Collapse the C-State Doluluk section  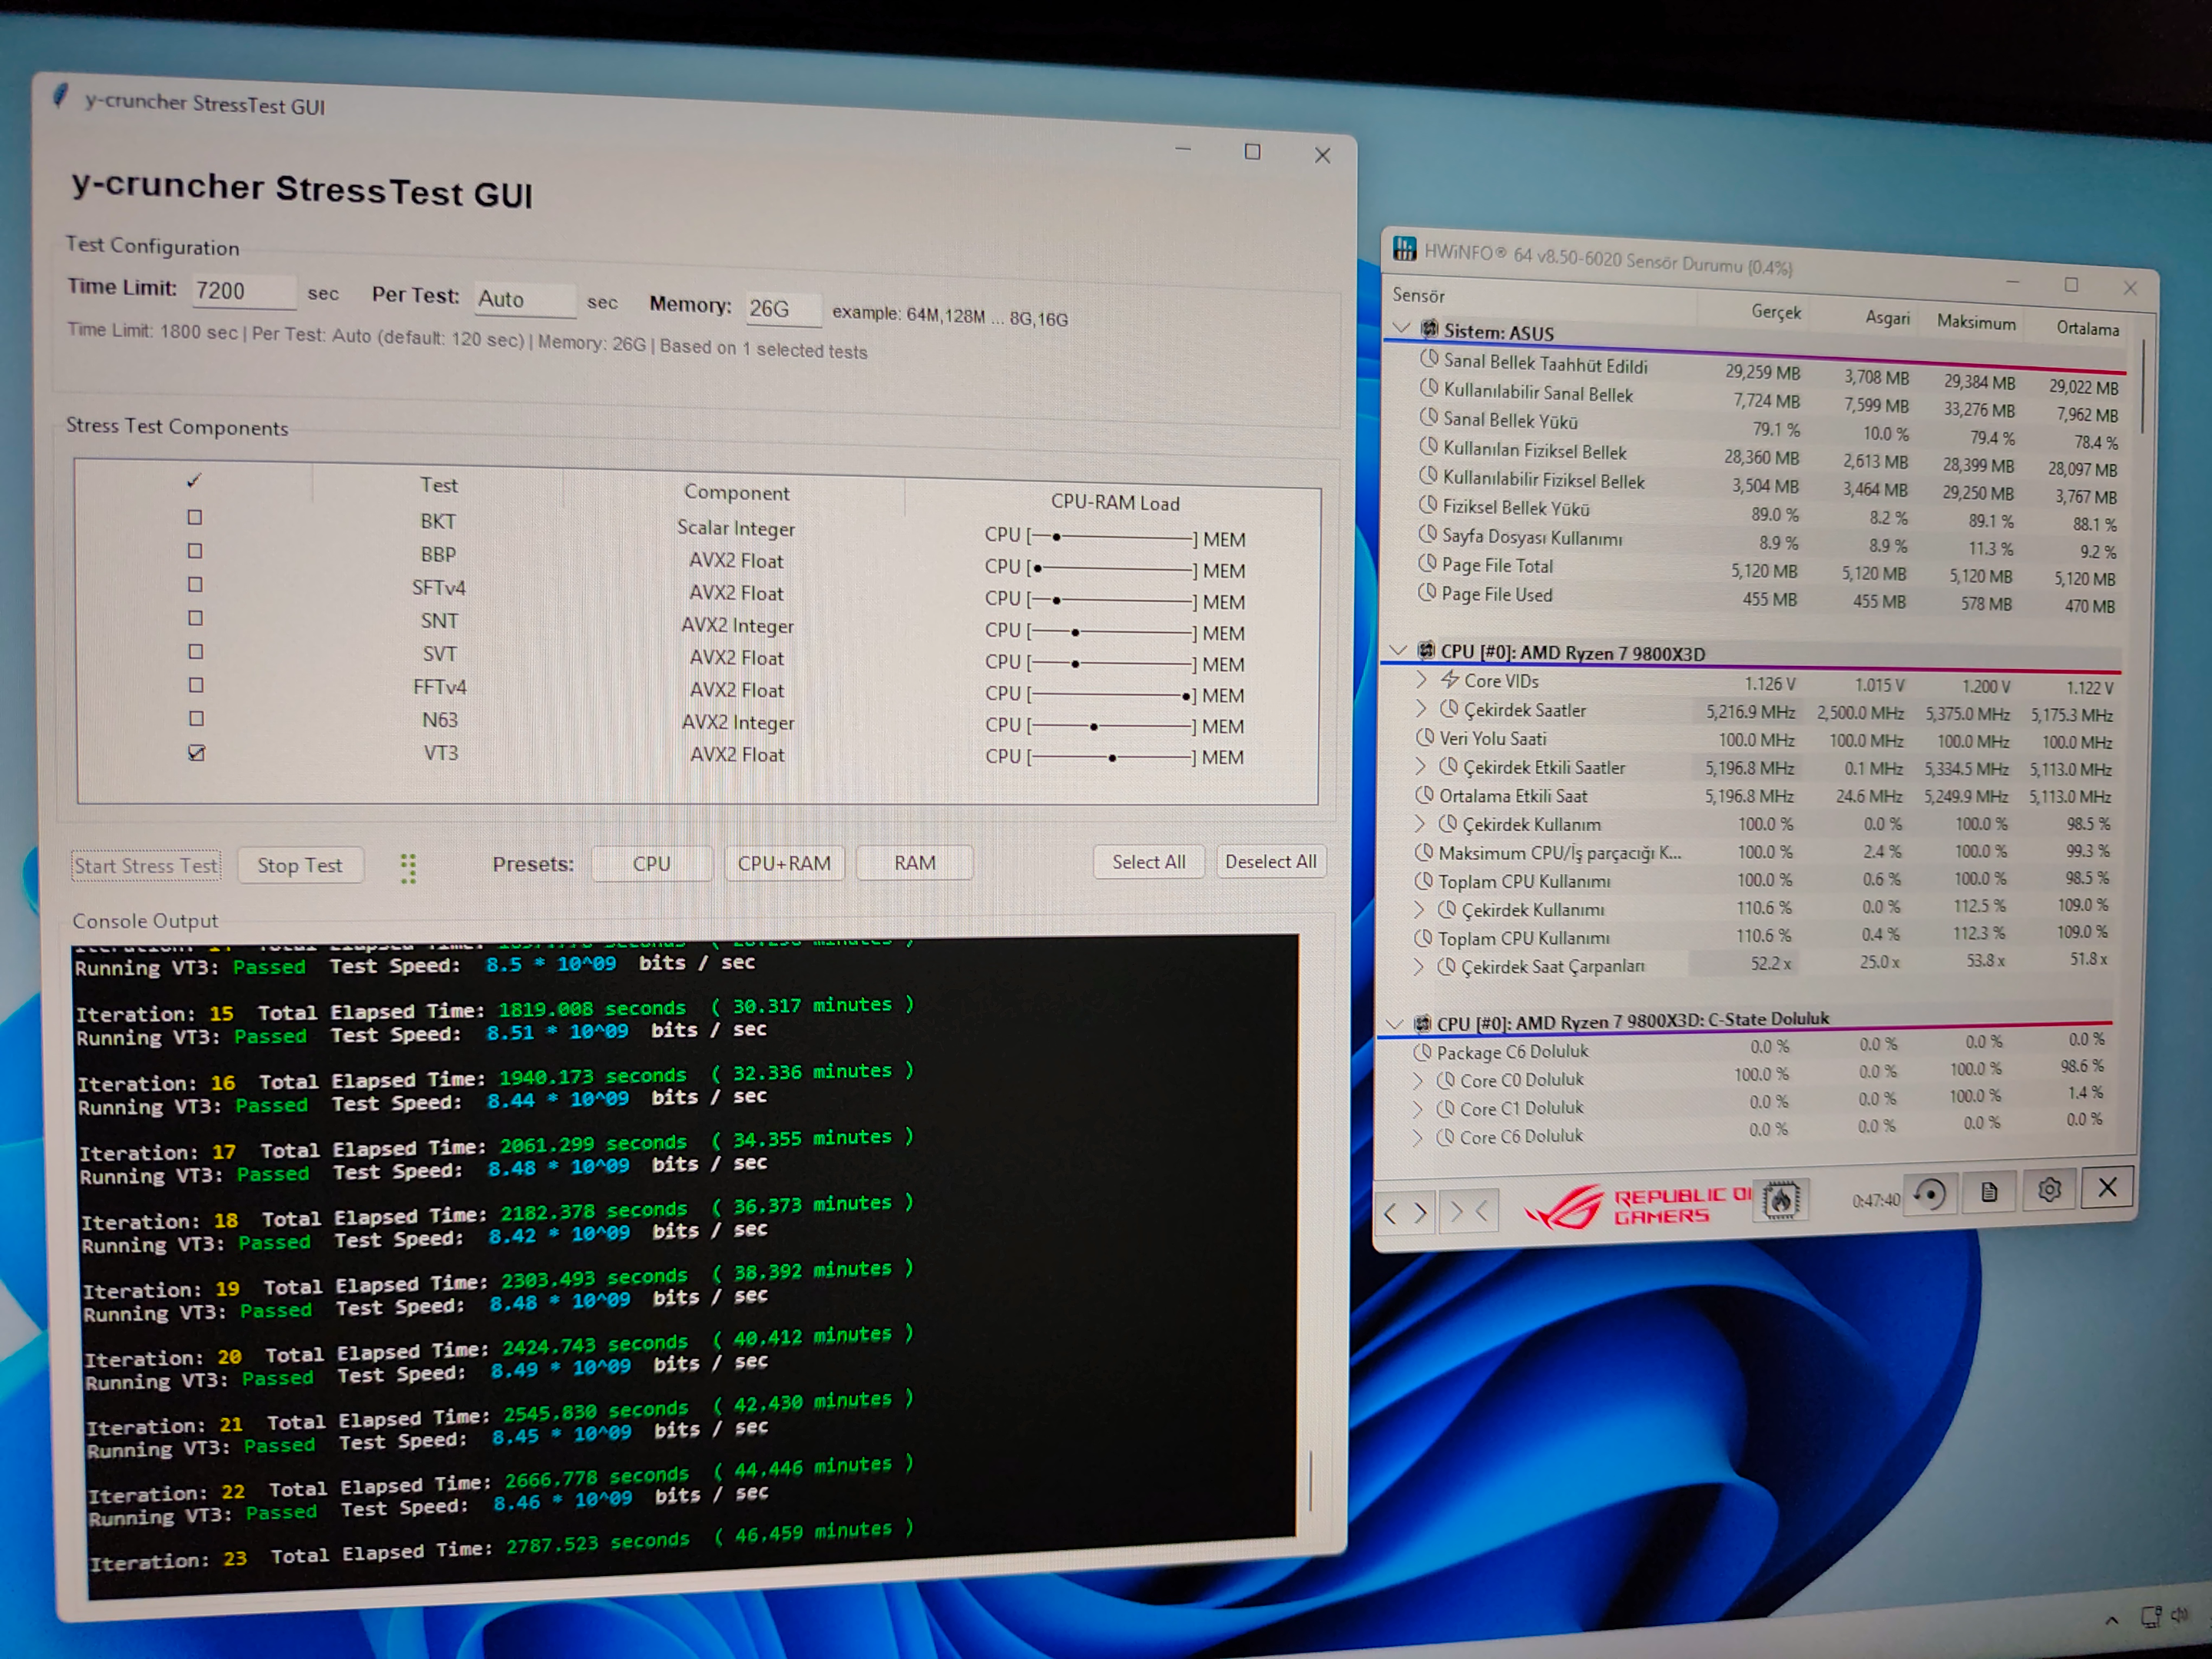click(x=1395, y=1023)
